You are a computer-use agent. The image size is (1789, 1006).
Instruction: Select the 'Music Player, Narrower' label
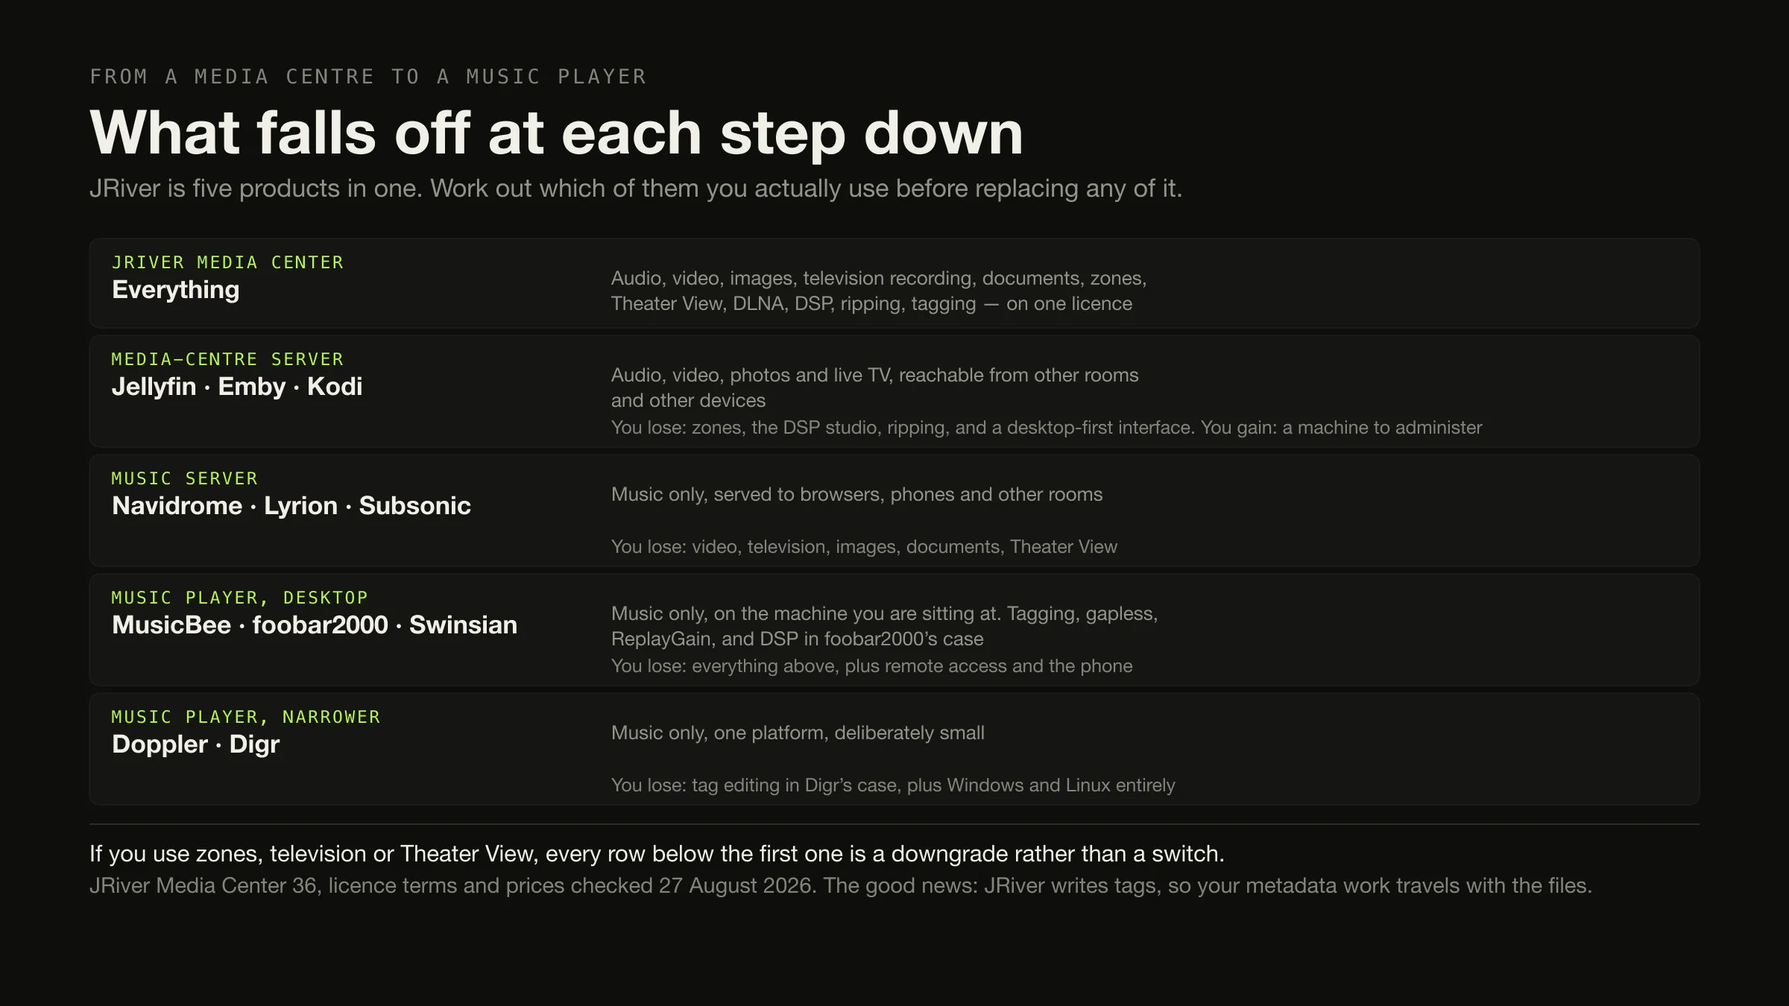[246, 717]
